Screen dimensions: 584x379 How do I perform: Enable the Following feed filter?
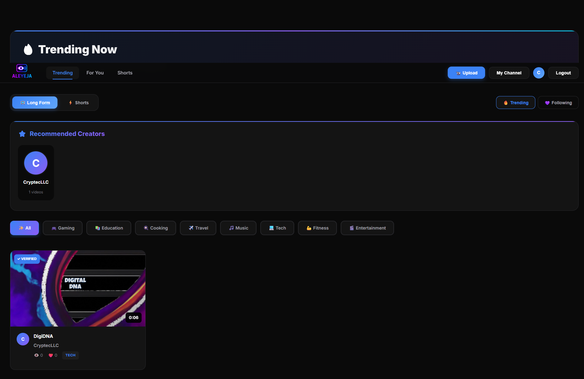click(x=558, y=103)
